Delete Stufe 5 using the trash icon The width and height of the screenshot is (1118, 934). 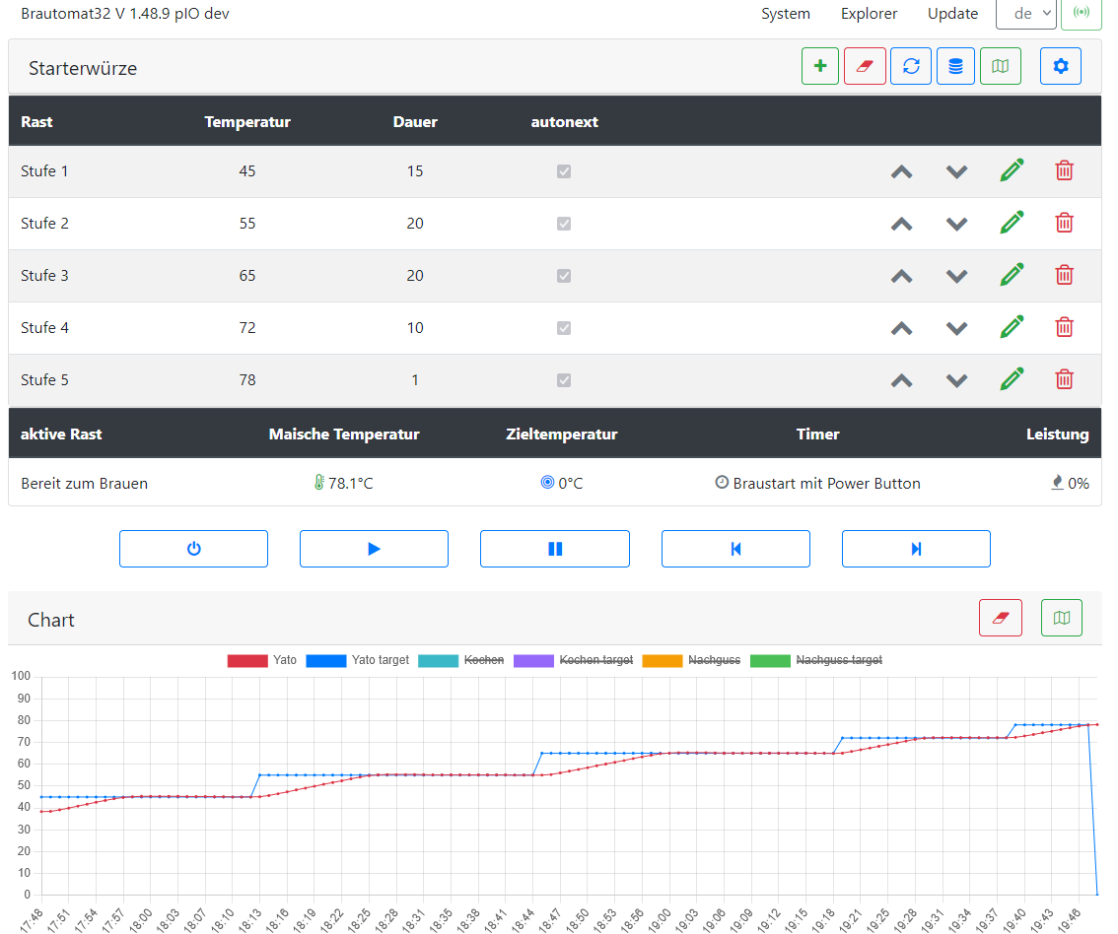(x=1065, y=379)
